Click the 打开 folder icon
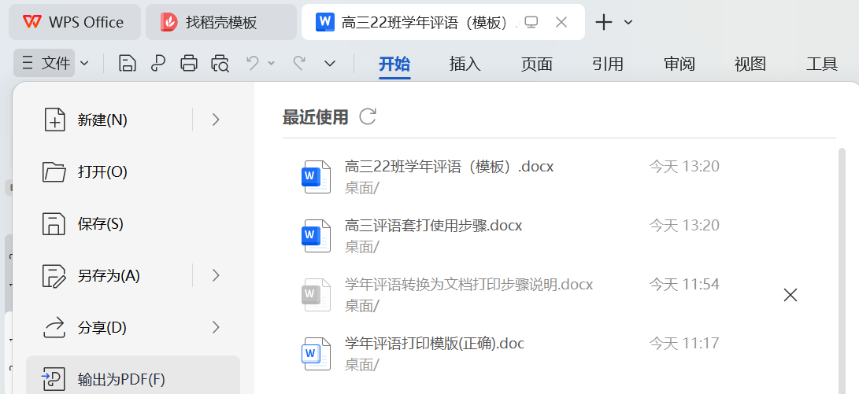The width and height of the screenshot is (859, 394). [x=54, y=171]
